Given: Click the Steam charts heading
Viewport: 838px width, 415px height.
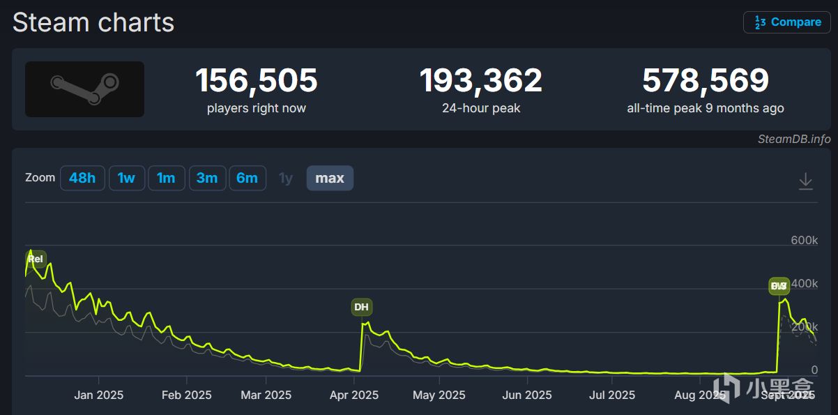Looking at the screenshot, I should 93,22.
